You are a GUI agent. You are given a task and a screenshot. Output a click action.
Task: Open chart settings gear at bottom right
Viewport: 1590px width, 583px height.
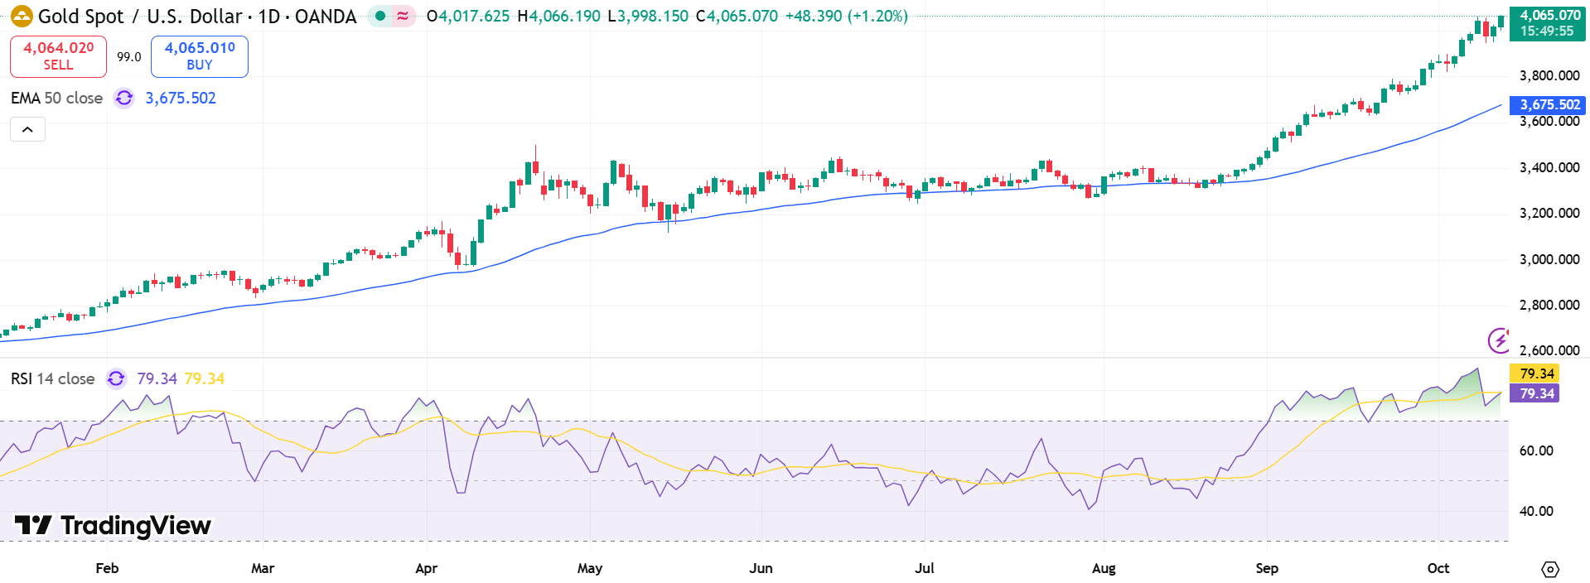click(x=1549, y=569)
